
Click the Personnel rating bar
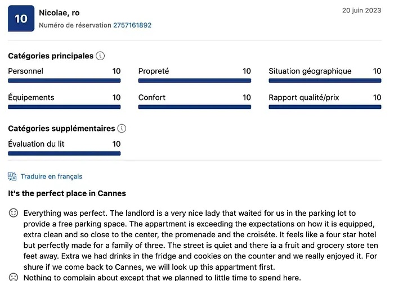click(x=64, y=81)
